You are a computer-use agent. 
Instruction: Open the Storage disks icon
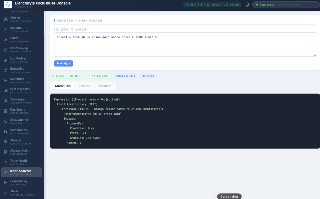(x=6, y=142)
